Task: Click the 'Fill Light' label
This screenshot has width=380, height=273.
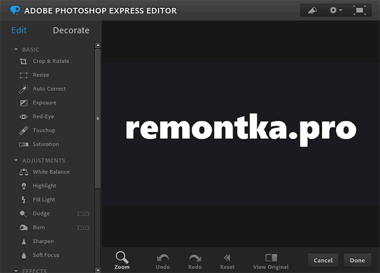Action: point(44,199)
